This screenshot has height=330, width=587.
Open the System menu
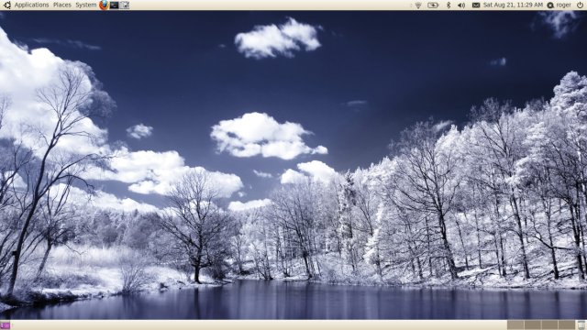tap(85, 5)
